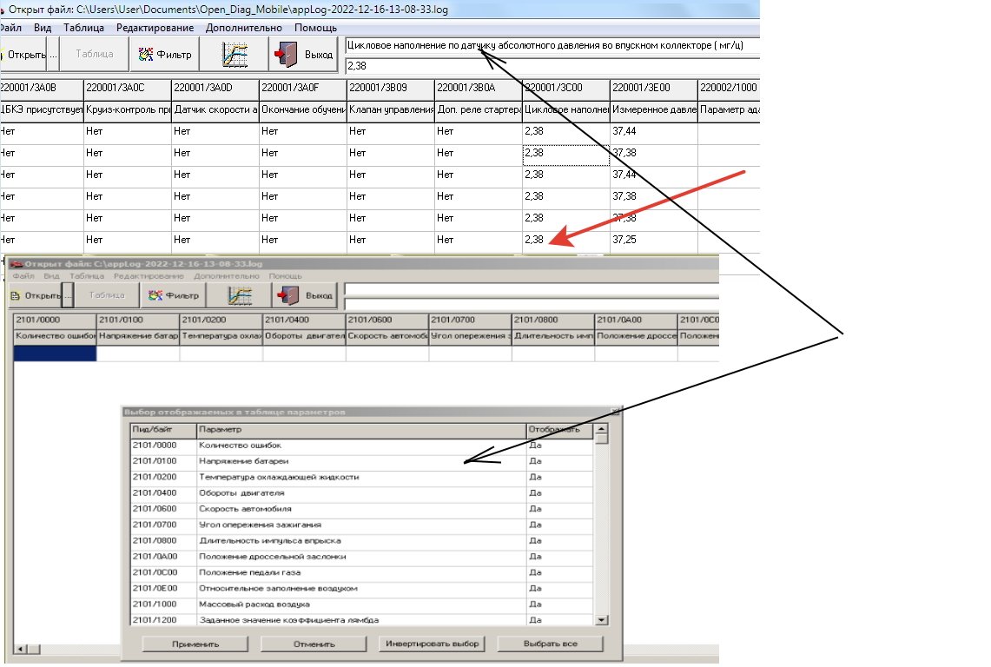The height and width of the screenshot is (667, 991).
Task: Click the value field showing 2,38 below the description
Action: click(552, 66)
